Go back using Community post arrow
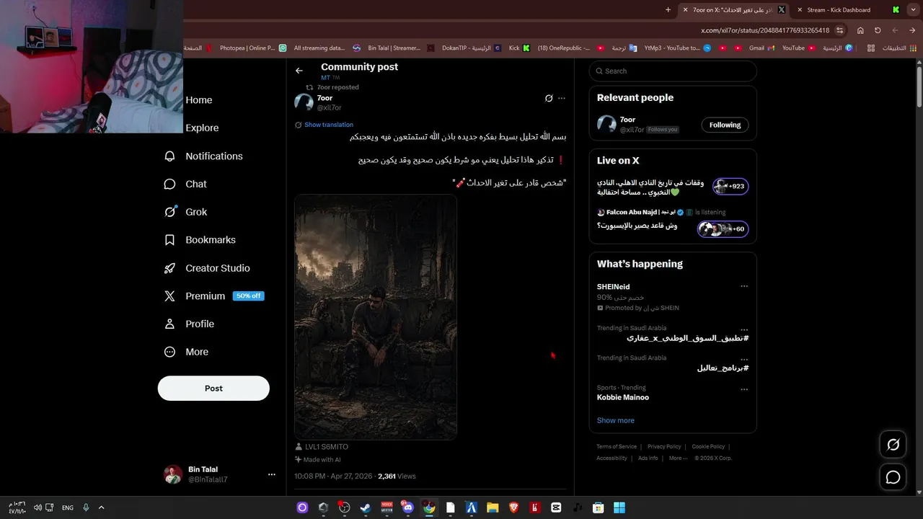 tap(299, 71)
